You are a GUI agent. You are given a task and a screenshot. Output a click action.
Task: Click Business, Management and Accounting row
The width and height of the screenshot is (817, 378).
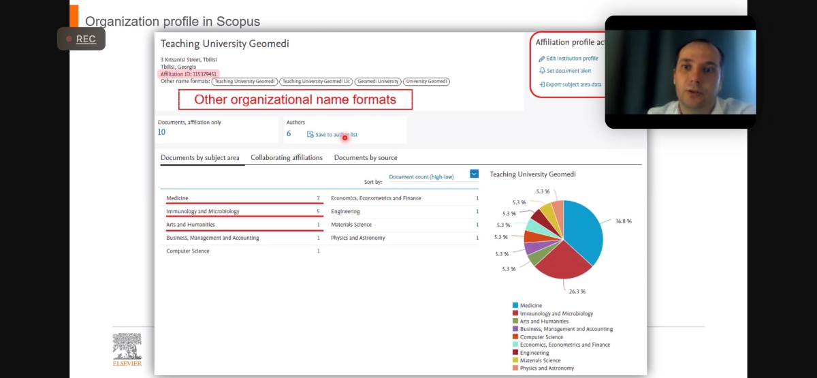pos(243,238)
